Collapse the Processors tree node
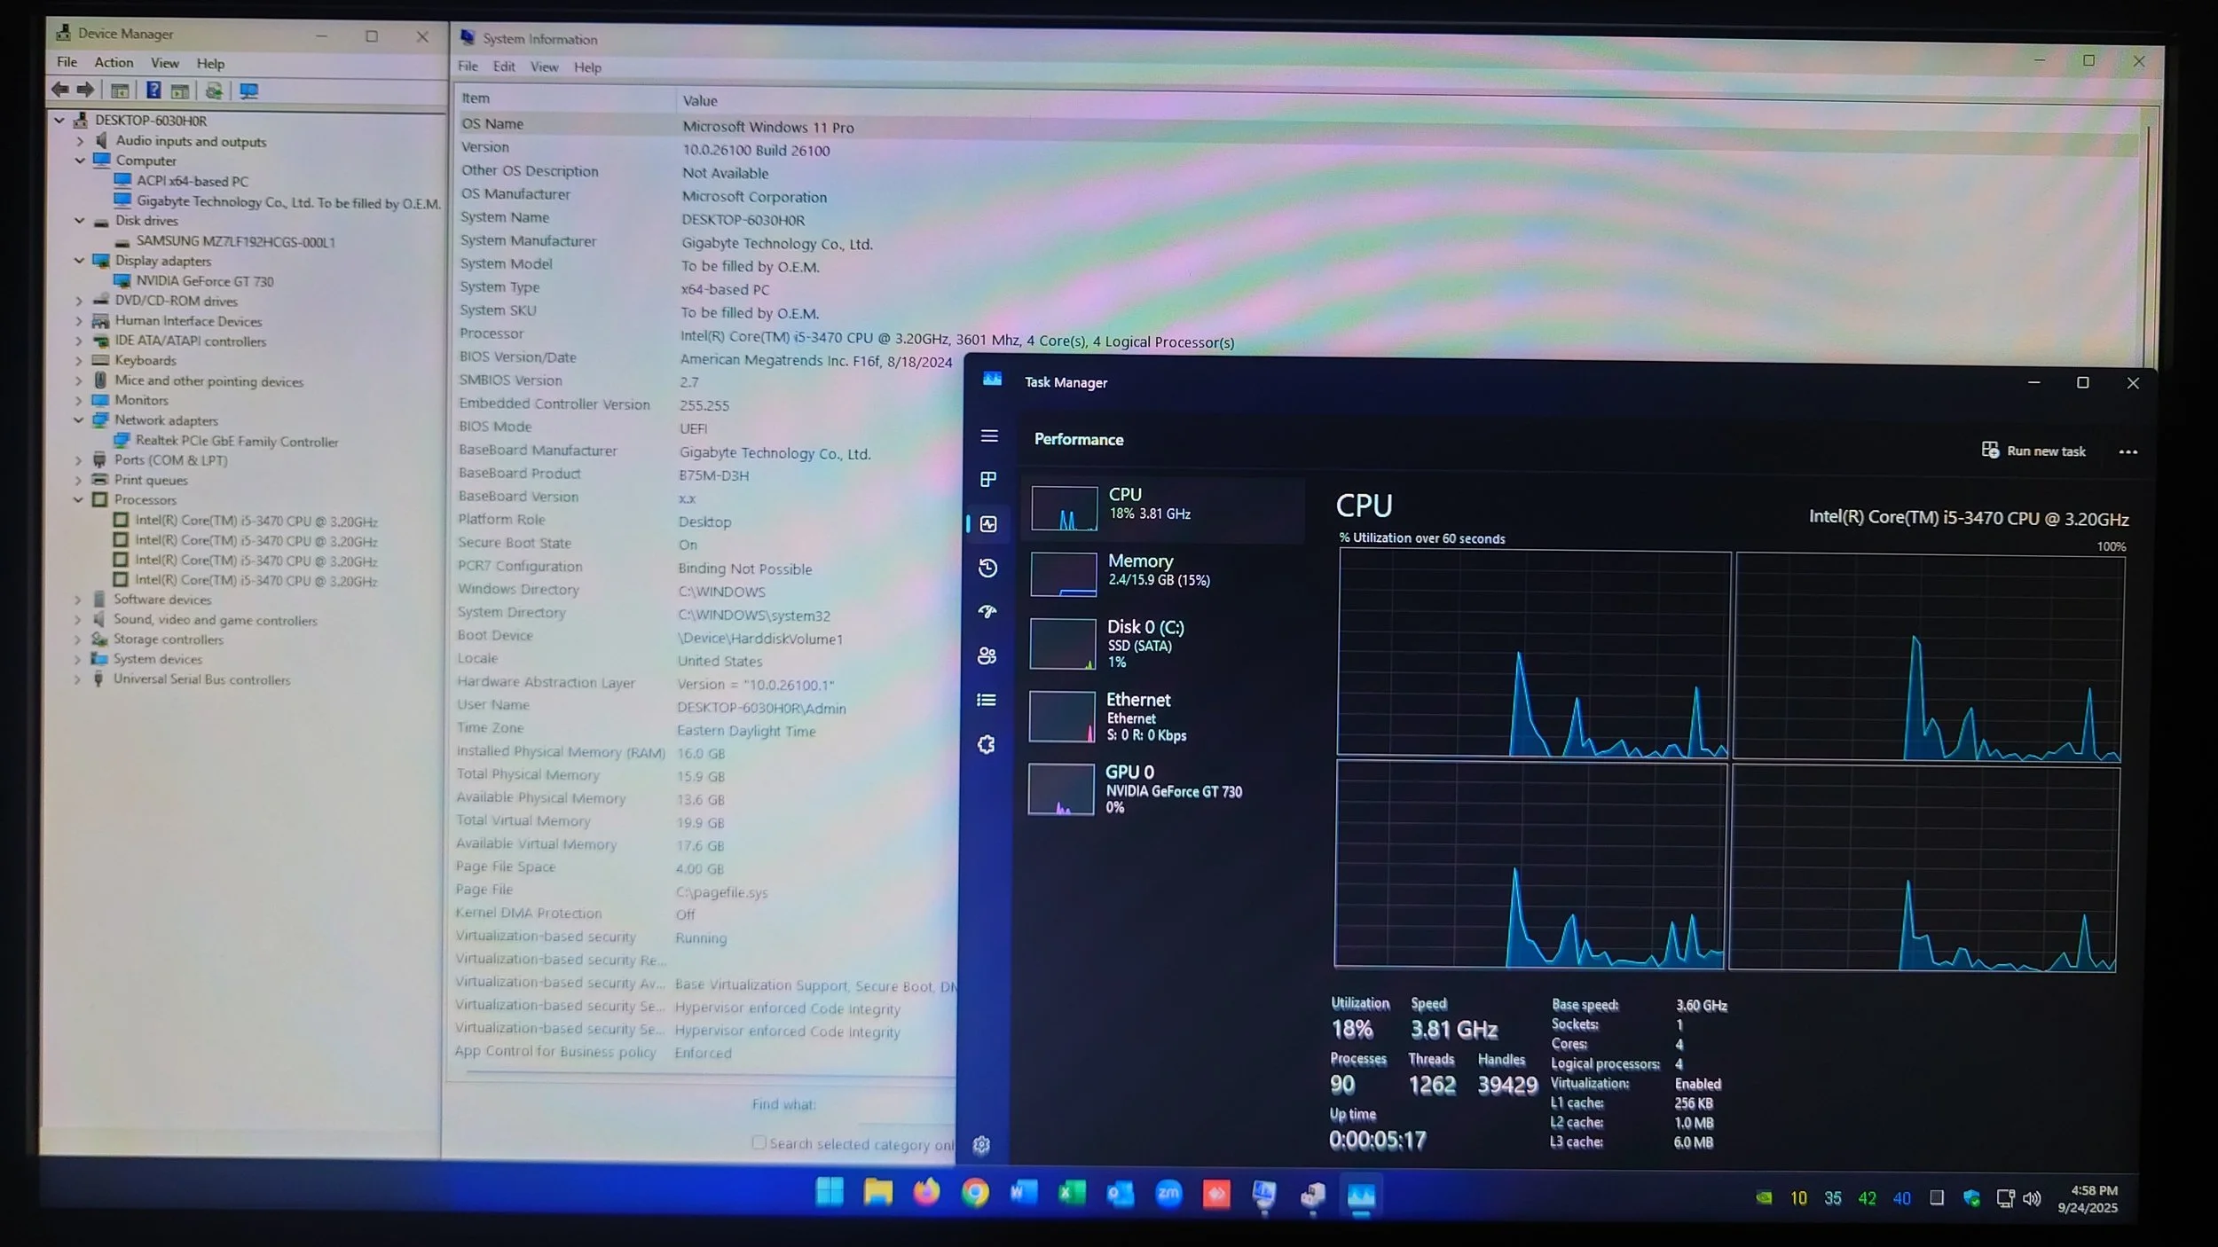The image size is (2218, 1247). click(78, 499)
